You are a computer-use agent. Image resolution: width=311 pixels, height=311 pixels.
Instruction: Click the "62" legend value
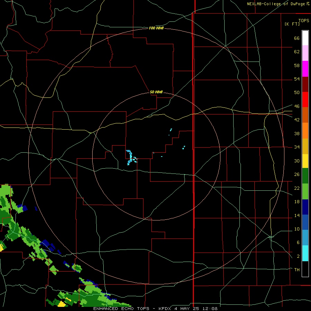click(297, 52)
